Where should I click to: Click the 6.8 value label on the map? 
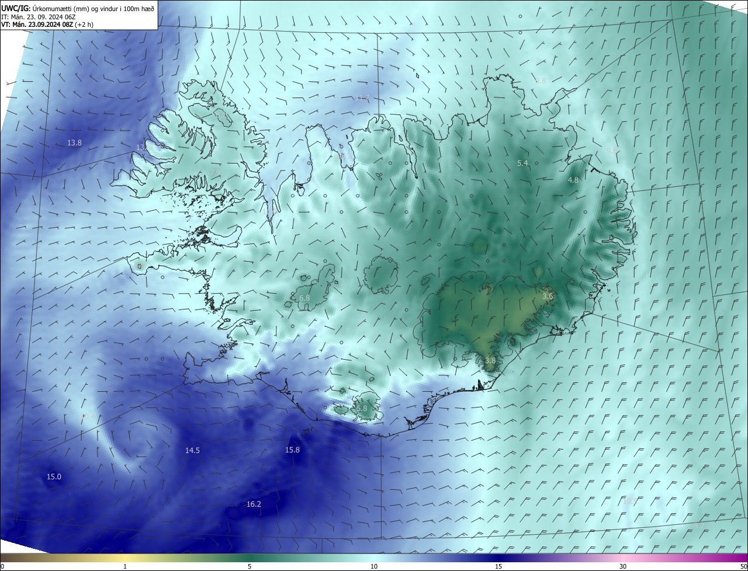click(304, 298)
